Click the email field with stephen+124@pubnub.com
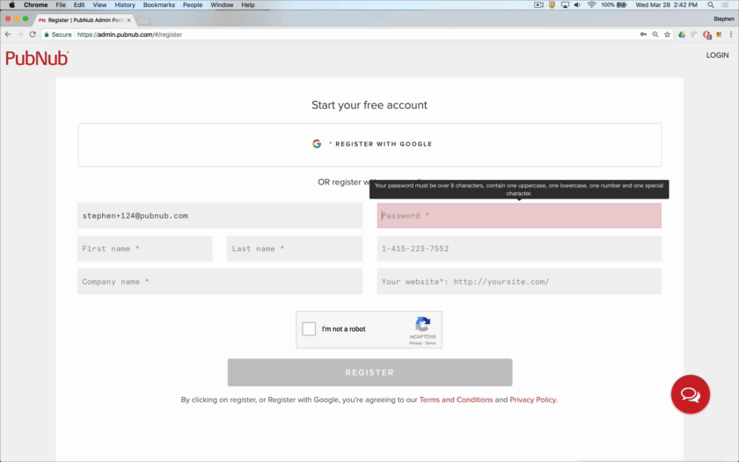This screenshot has height=462, width=739. tap(220, 215)
